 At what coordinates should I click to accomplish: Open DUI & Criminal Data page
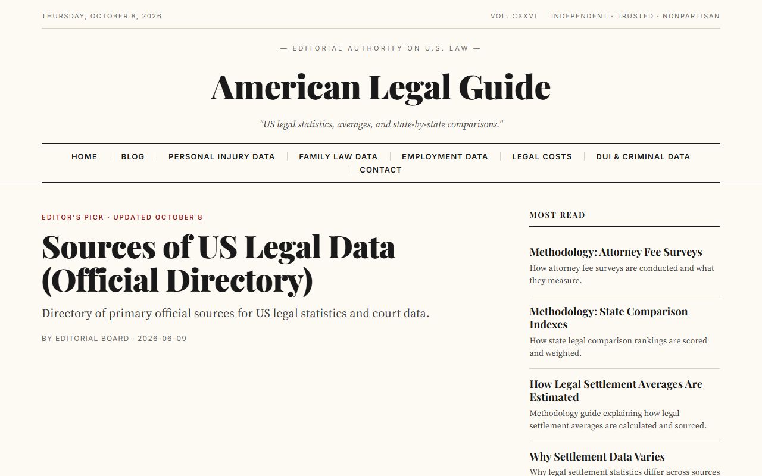[x=643, y=156]
